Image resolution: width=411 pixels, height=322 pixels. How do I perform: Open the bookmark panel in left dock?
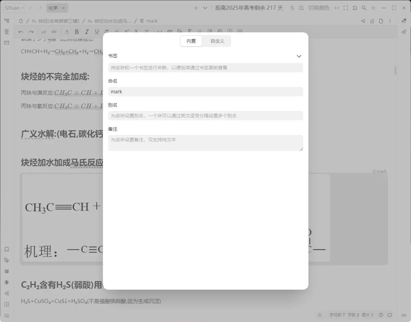[7, 249]
